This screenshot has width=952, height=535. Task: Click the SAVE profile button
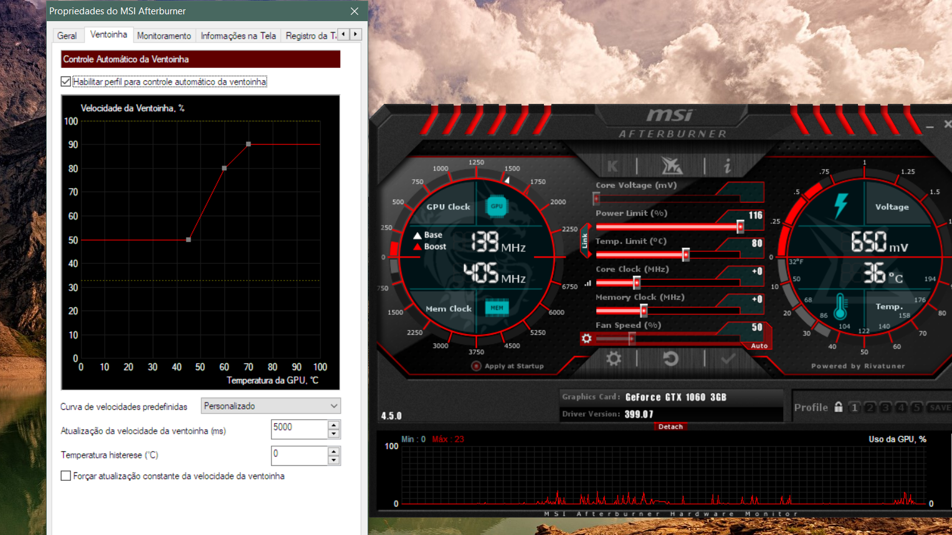(940, 407)
